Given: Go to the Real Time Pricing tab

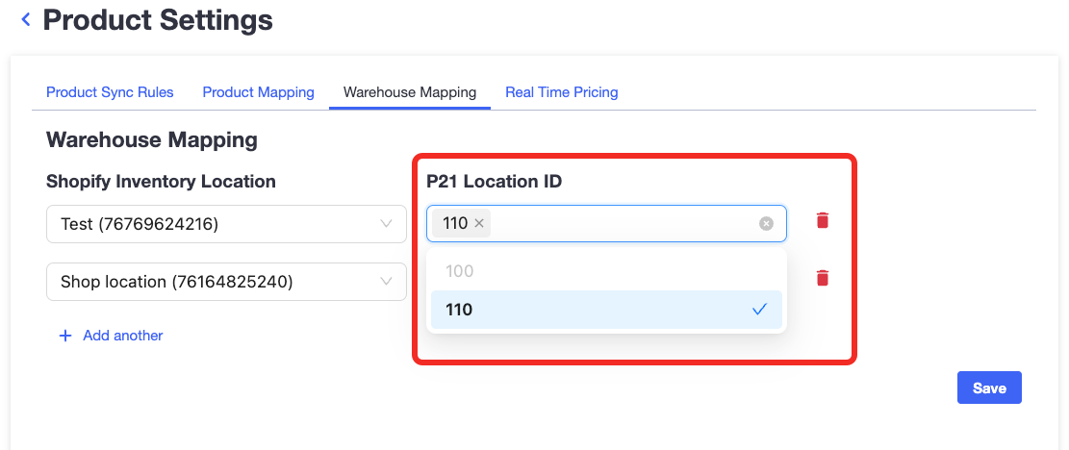Looking at the screenshot, I should coord(562,92).
